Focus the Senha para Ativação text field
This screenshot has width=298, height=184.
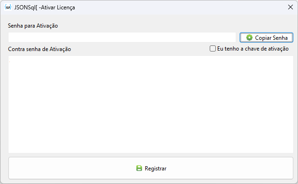[x=122, y=37]
